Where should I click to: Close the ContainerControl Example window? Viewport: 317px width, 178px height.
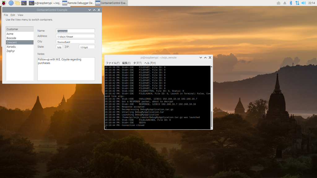click(99, 10)
